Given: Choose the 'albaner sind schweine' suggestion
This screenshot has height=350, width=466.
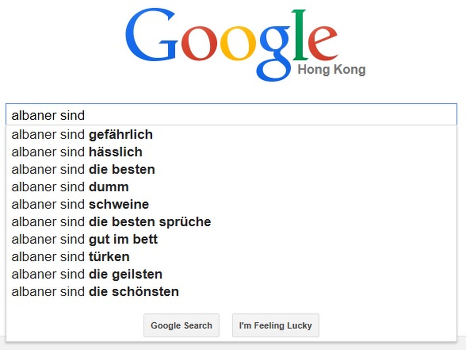Looking at the screenshot, I should click(231, 204).
